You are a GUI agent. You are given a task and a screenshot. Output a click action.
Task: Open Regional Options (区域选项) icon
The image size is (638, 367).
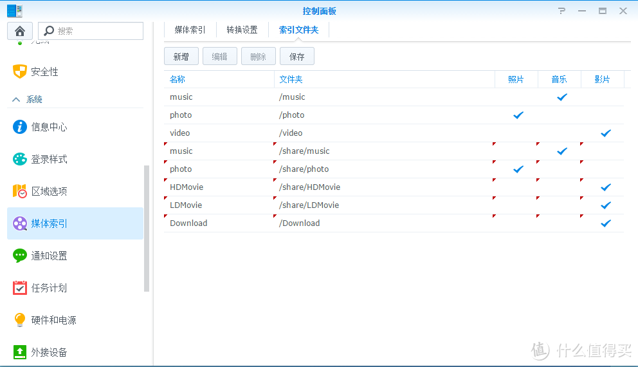19,191
